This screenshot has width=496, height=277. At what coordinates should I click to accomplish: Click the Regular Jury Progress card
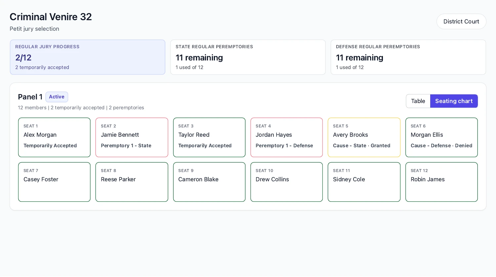88,57
